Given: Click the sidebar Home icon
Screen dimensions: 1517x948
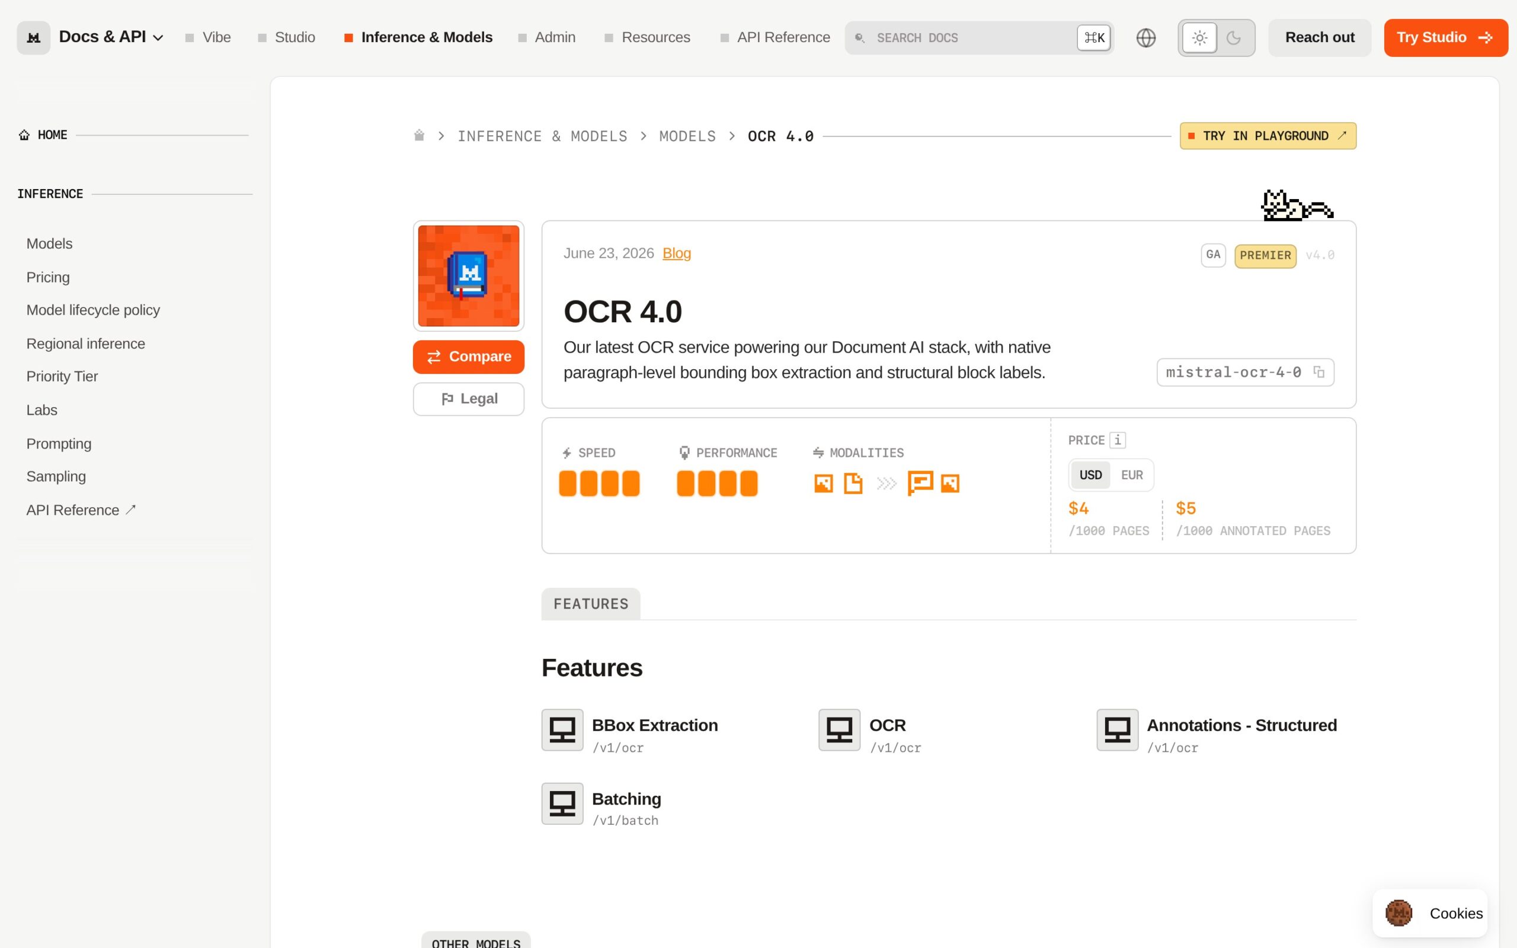Looking at the screenshot, I should (x=24, y=135).
